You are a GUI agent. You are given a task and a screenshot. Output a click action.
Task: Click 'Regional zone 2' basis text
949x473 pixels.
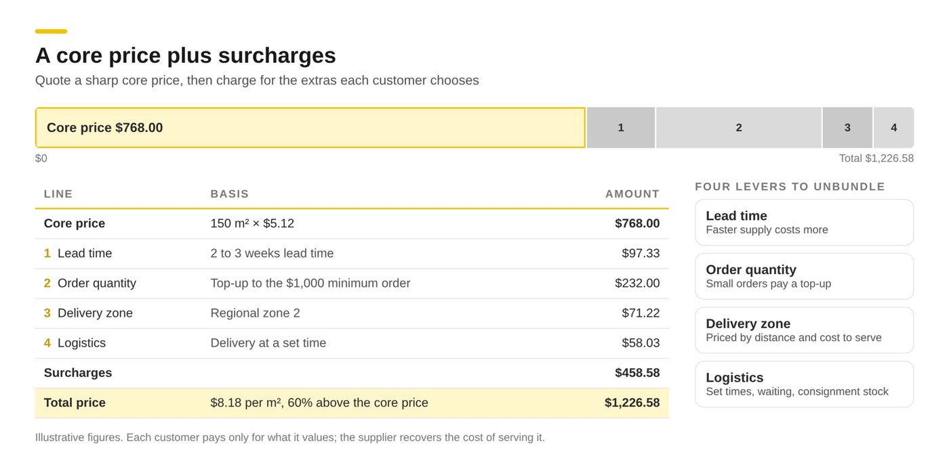255,313
